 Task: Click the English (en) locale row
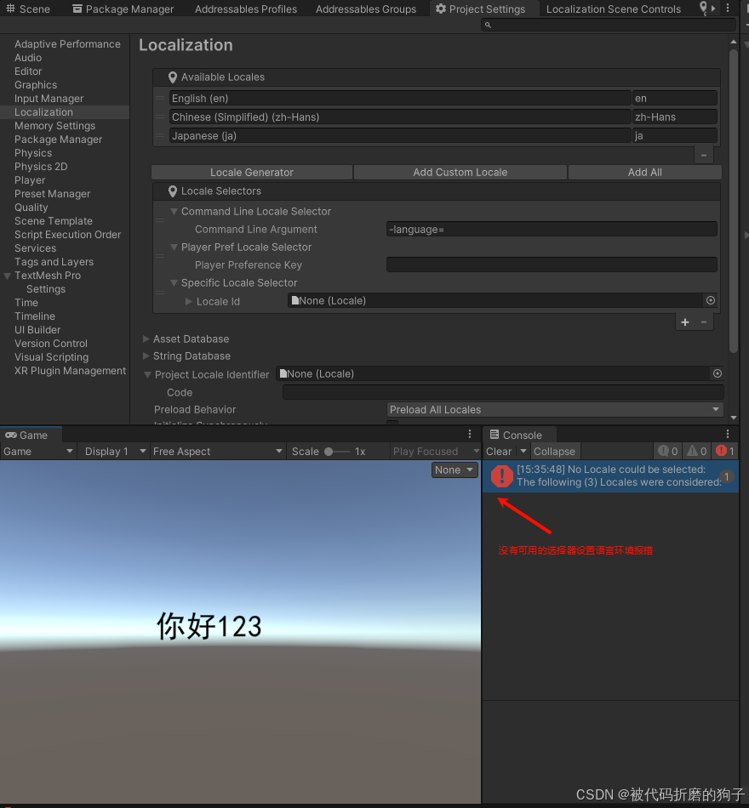point(400,98)
